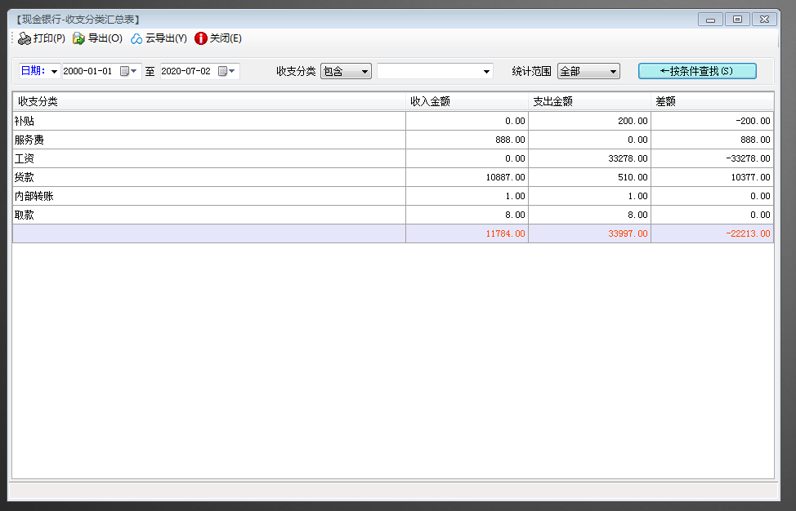Select the 工资 category row
The height and width of the screenshot is (511, 796).
(x=208, y=158)
